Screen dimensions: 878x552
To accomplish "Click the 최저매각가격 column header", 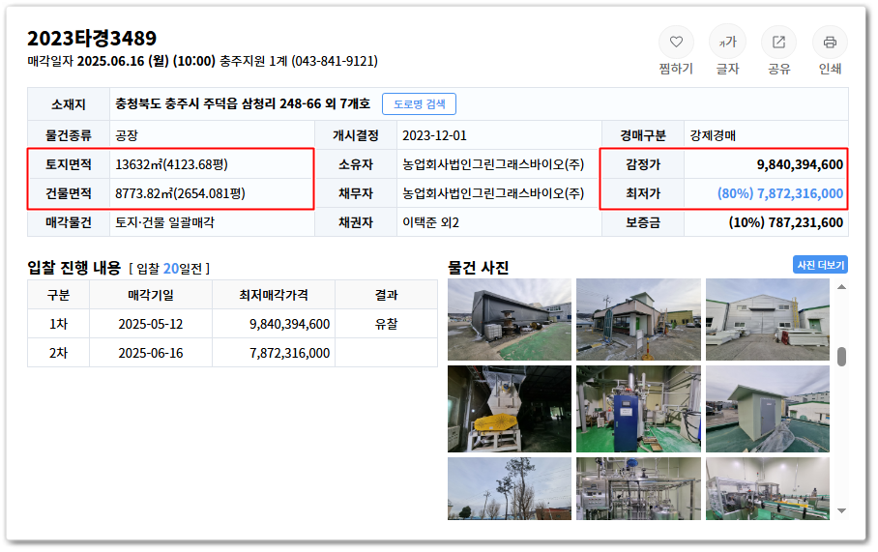I will (274, 295).
